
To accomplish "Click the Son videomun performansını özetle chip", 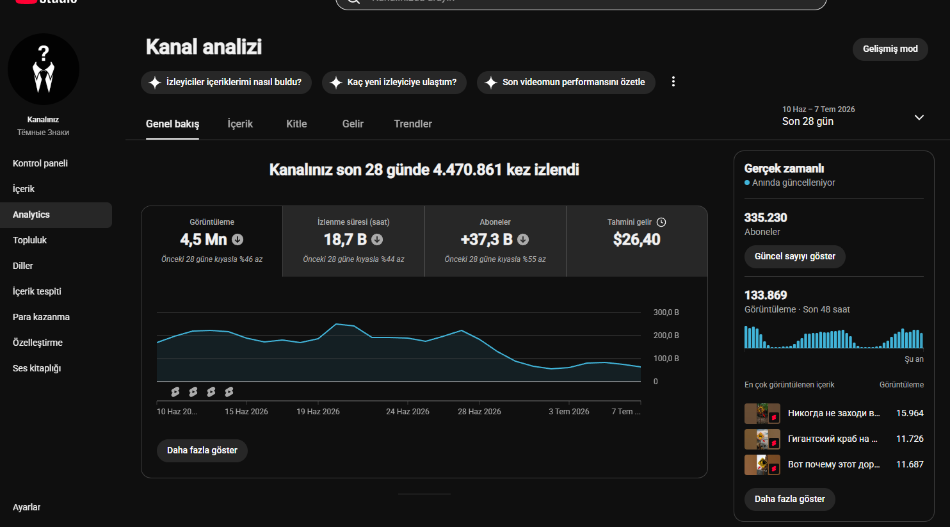I will 566,83.
